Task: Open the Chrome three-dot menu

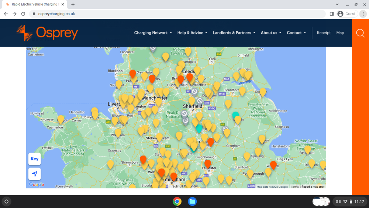Action: (x=363, y=14)
